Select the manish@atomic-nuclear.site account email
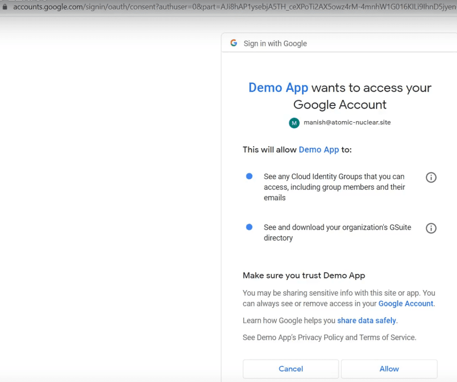This screenshot has width=457, height=382. (x=347, y=122)
